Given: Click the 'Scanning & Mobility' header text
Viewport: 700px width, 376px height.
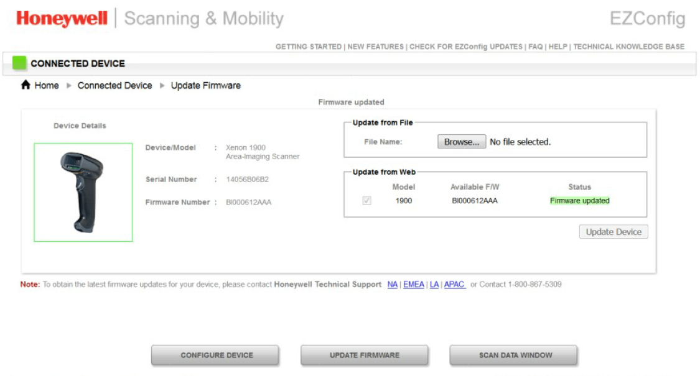Looking at the screenshot, I should [x=203, y=19].
